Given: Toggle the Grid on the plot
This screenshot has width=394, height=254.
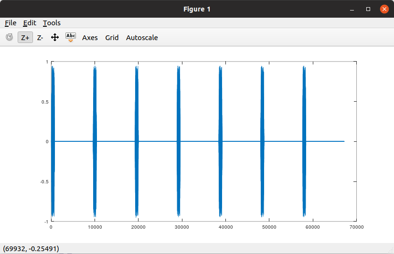Looking at the screenshot, I should 112,37.
